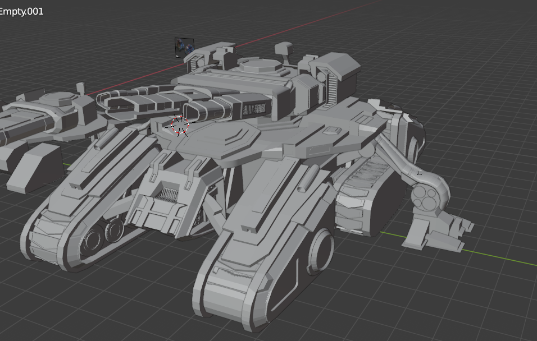Click the grille on the central front cabin
This screenshot has height=341, width=537.
pos(166,195)
